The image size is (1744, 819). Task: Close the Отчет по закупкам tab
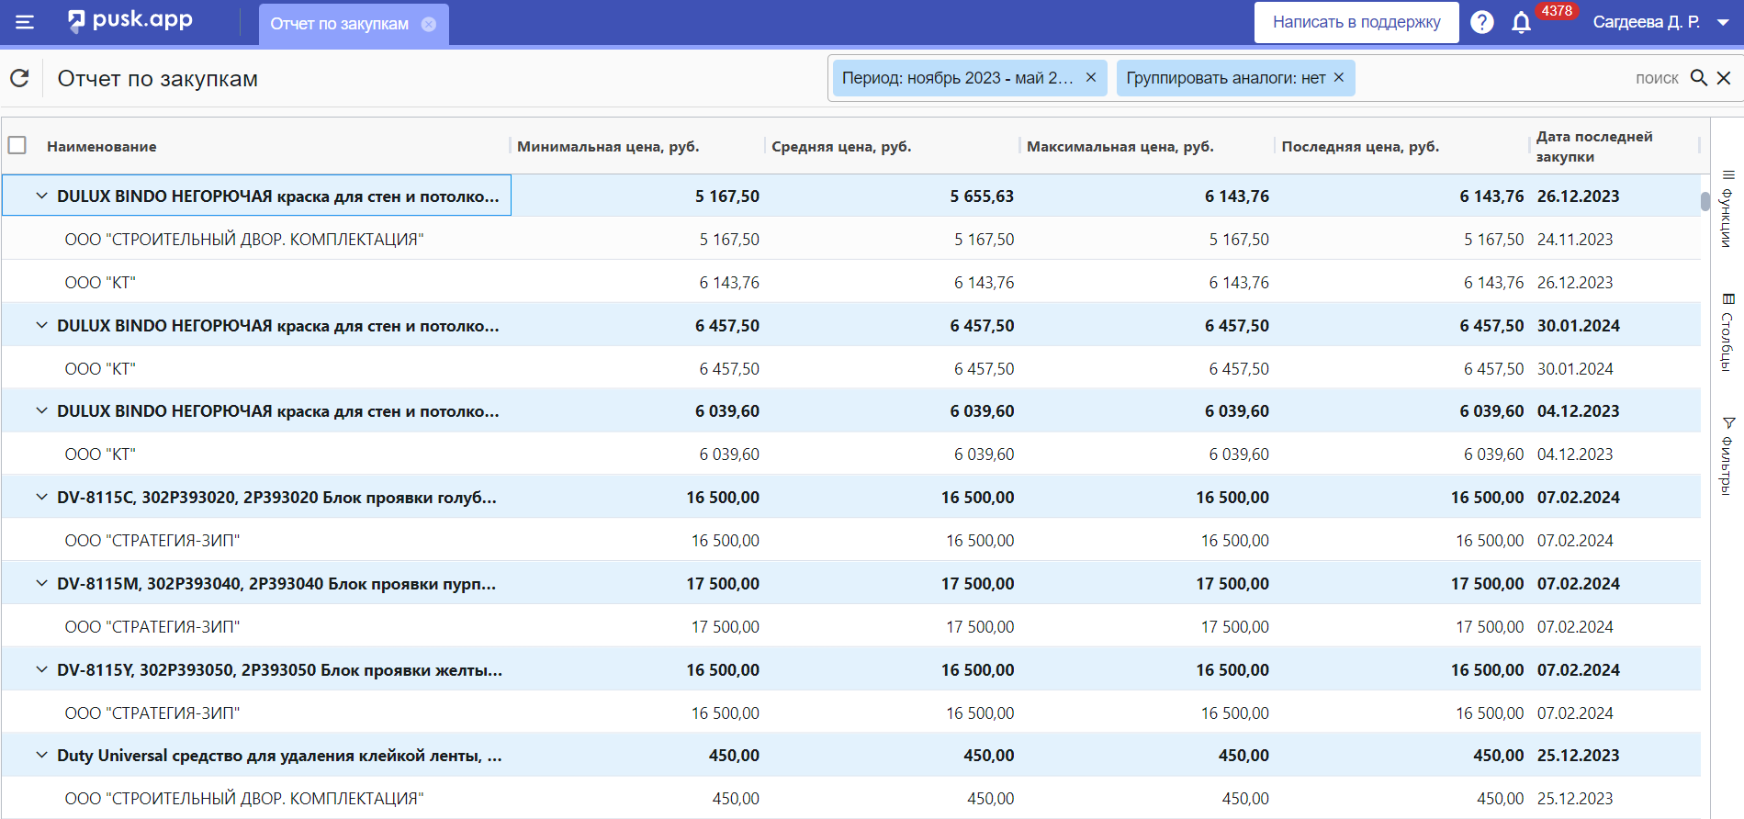click(429, 24)
